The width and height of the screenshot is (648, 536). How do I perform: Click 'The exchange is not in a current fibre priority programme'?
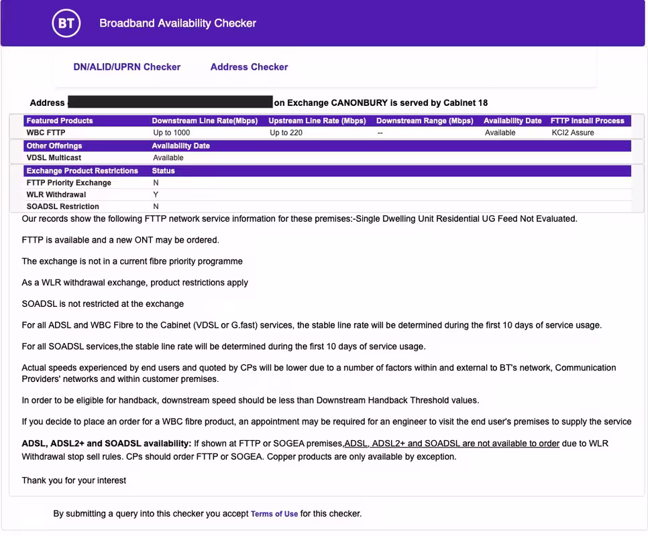click(132, 261)
